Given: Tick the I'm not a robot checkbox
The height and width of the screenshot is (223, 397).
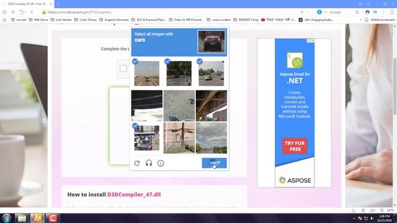Looking at the screenshot, I should (123, 68).
